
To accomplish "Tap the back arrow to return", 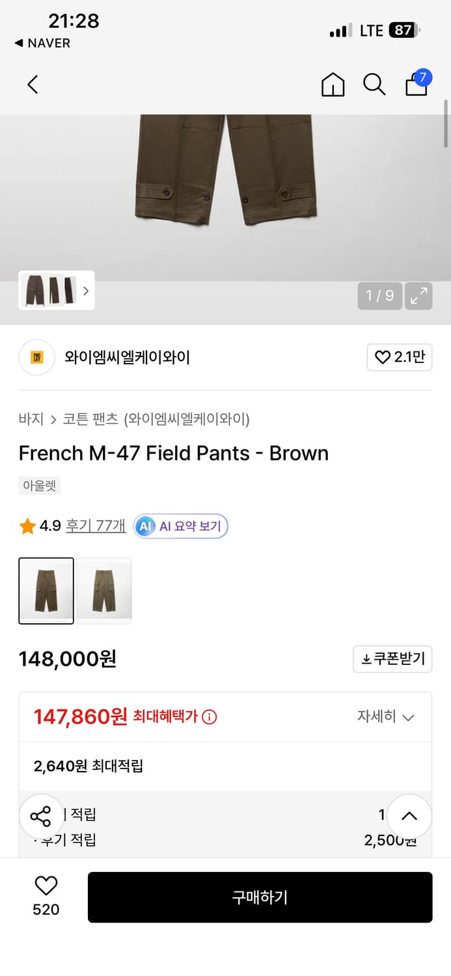I will coord(33,85).
